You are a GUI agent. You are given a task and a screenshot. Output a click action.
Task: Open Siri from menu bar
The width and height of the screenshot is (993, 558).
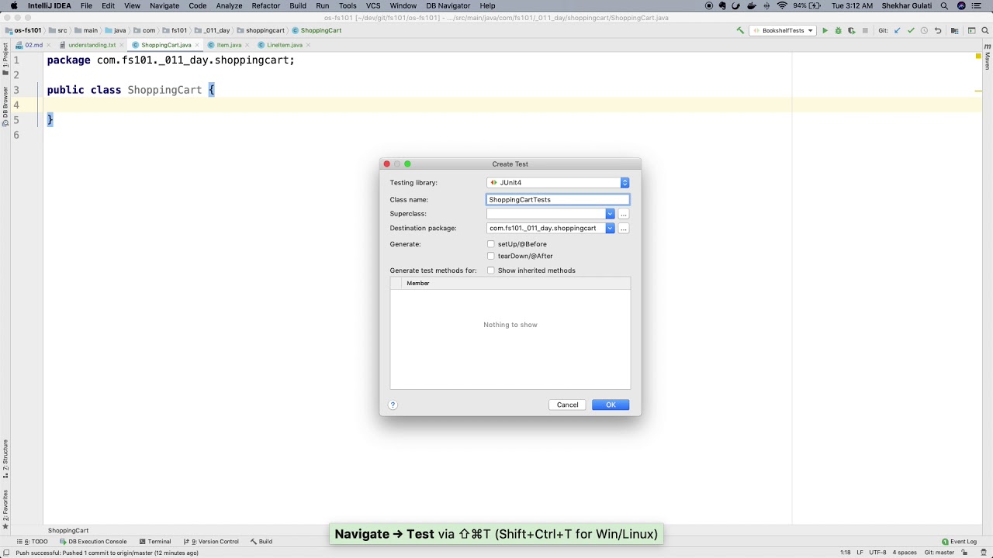point(962,5)
